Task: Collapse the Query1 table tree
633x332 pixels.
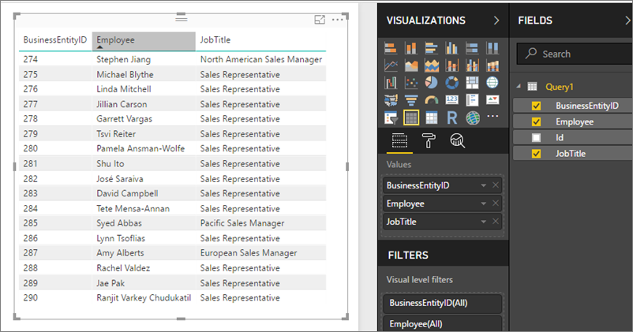Action: point(516,87)
